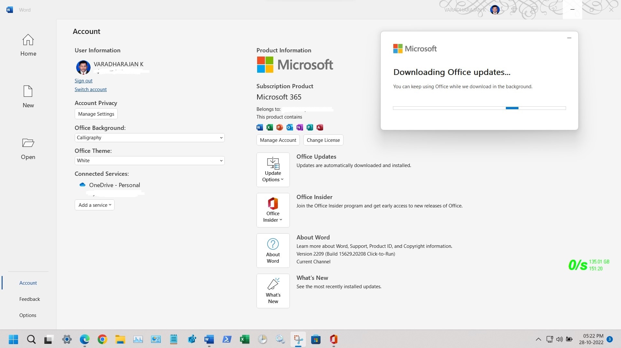Open the Update Options menu
Screen dimensions: 621x348
(273, 170)
